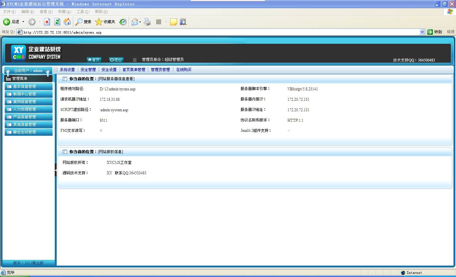Click the Print toolbar icon

click(147, 22)
